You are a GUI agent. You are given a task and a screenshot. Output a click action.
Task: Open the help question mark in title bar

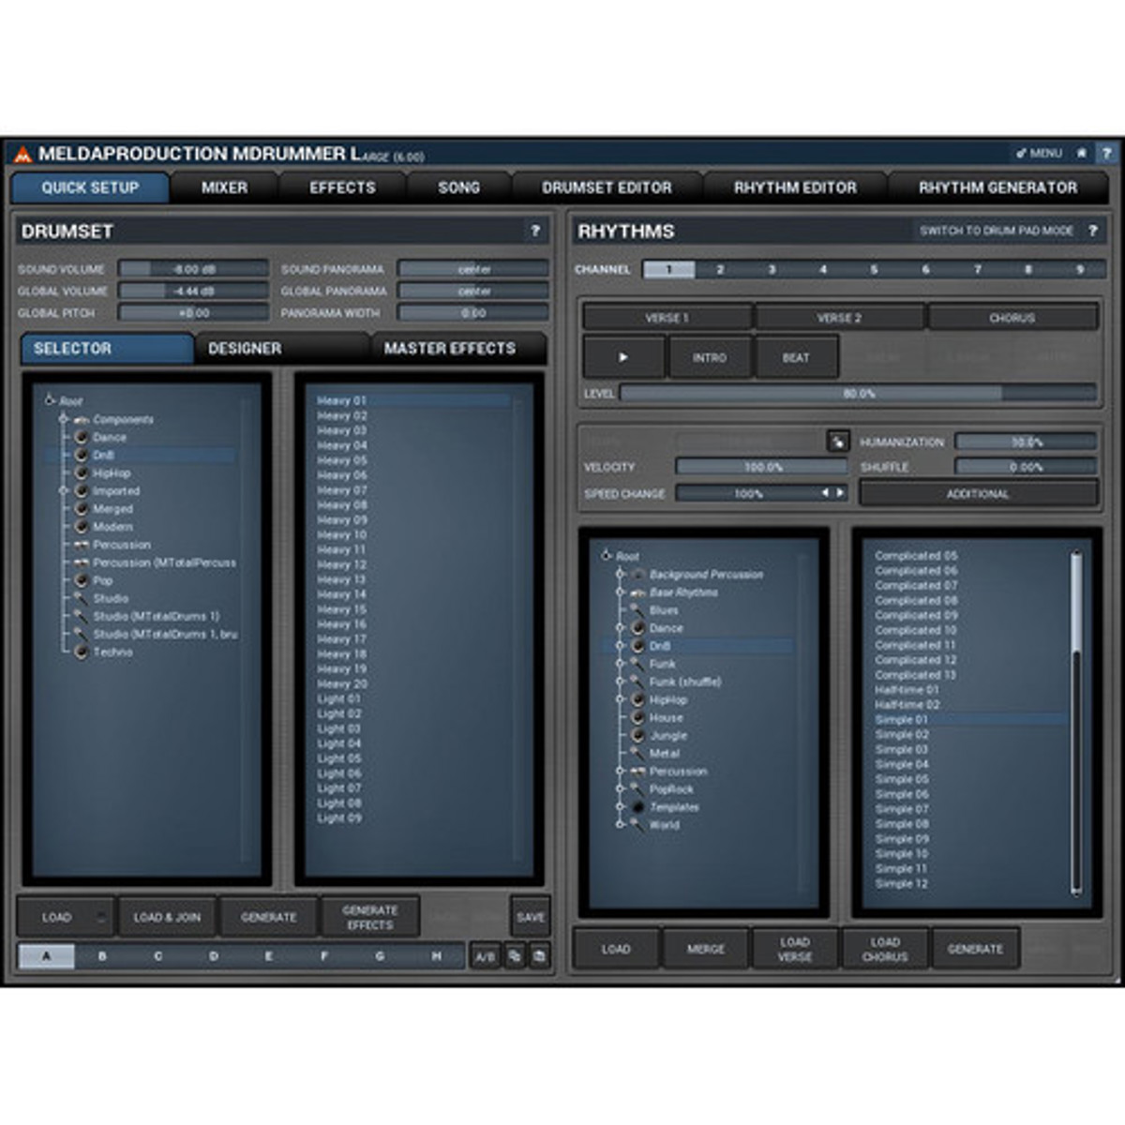click(1107, 153)
